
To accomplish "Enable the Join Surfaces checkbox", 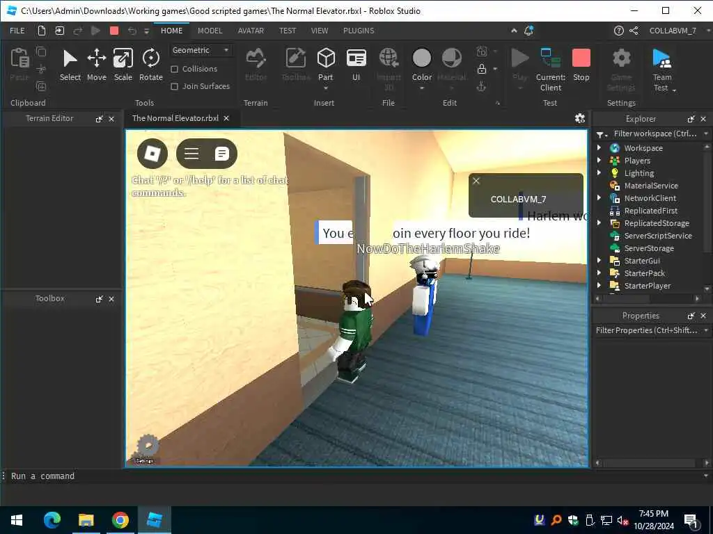I will click(x=174, y=86).
